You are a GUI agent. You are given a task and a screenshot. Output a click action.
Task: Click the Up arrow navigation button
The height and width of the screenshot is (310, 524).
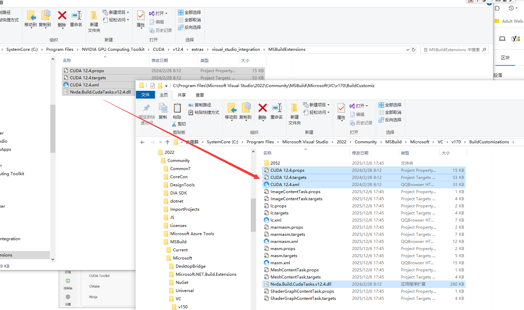[168, 142]
